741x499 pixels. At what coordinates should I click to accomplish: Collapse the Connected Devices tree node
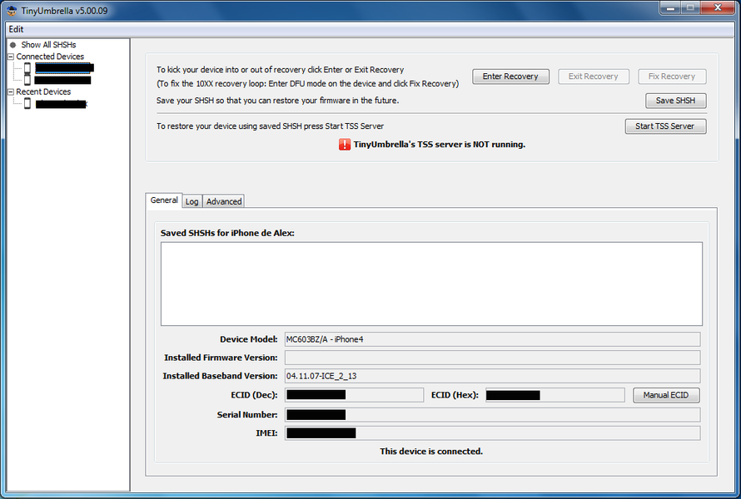pos(11,57)
